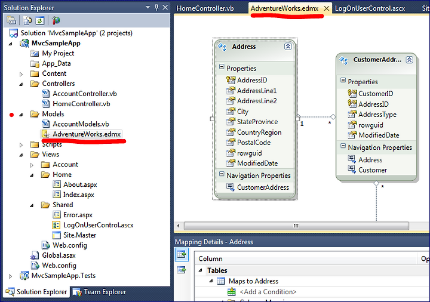Click the designer horizontal scrollbar thumb
The width and height of the screenshot is (430, 302).
click(296, 226)
